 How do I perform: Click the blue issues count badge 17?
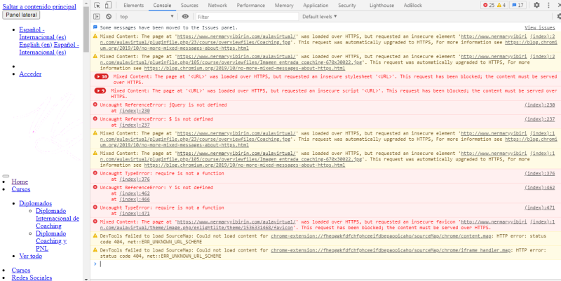pos(518,6)
